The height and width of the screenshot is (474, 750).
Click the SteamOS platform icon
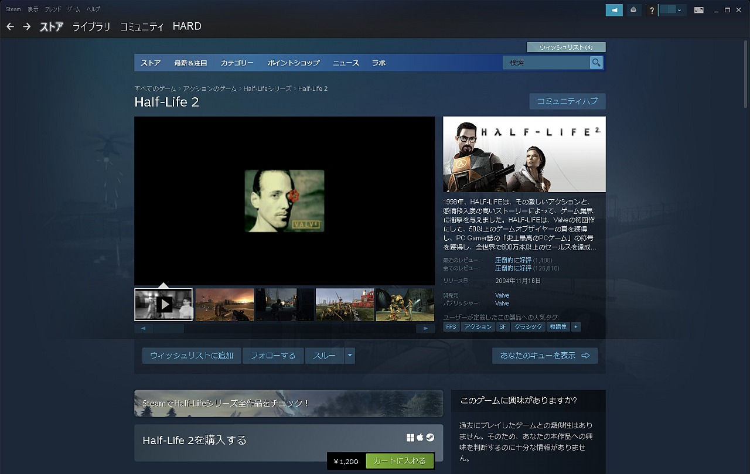(430, 438)
